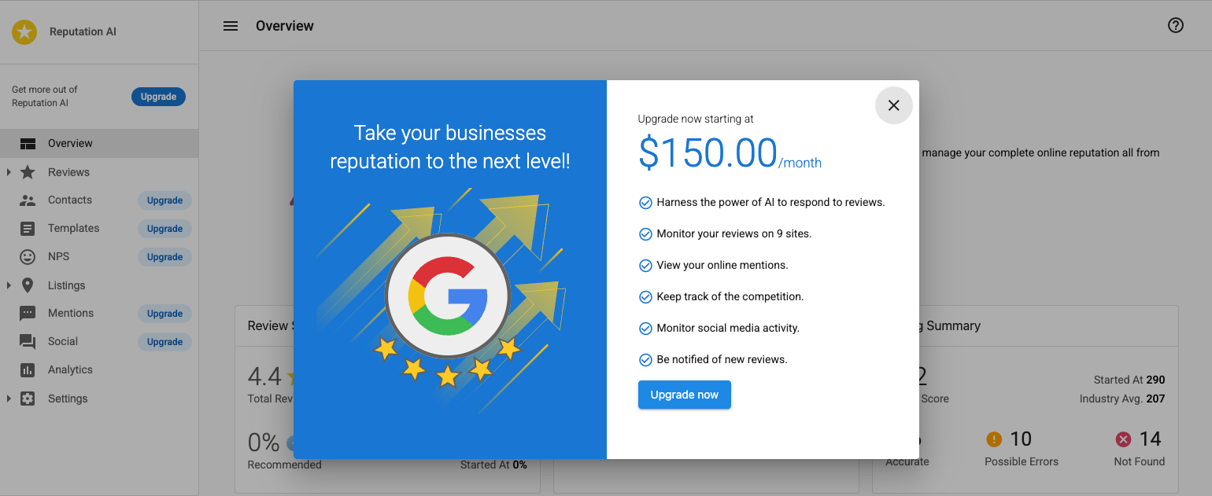Click the Settings gear icon
1212x496 pixels.
[x=28, y=399]
